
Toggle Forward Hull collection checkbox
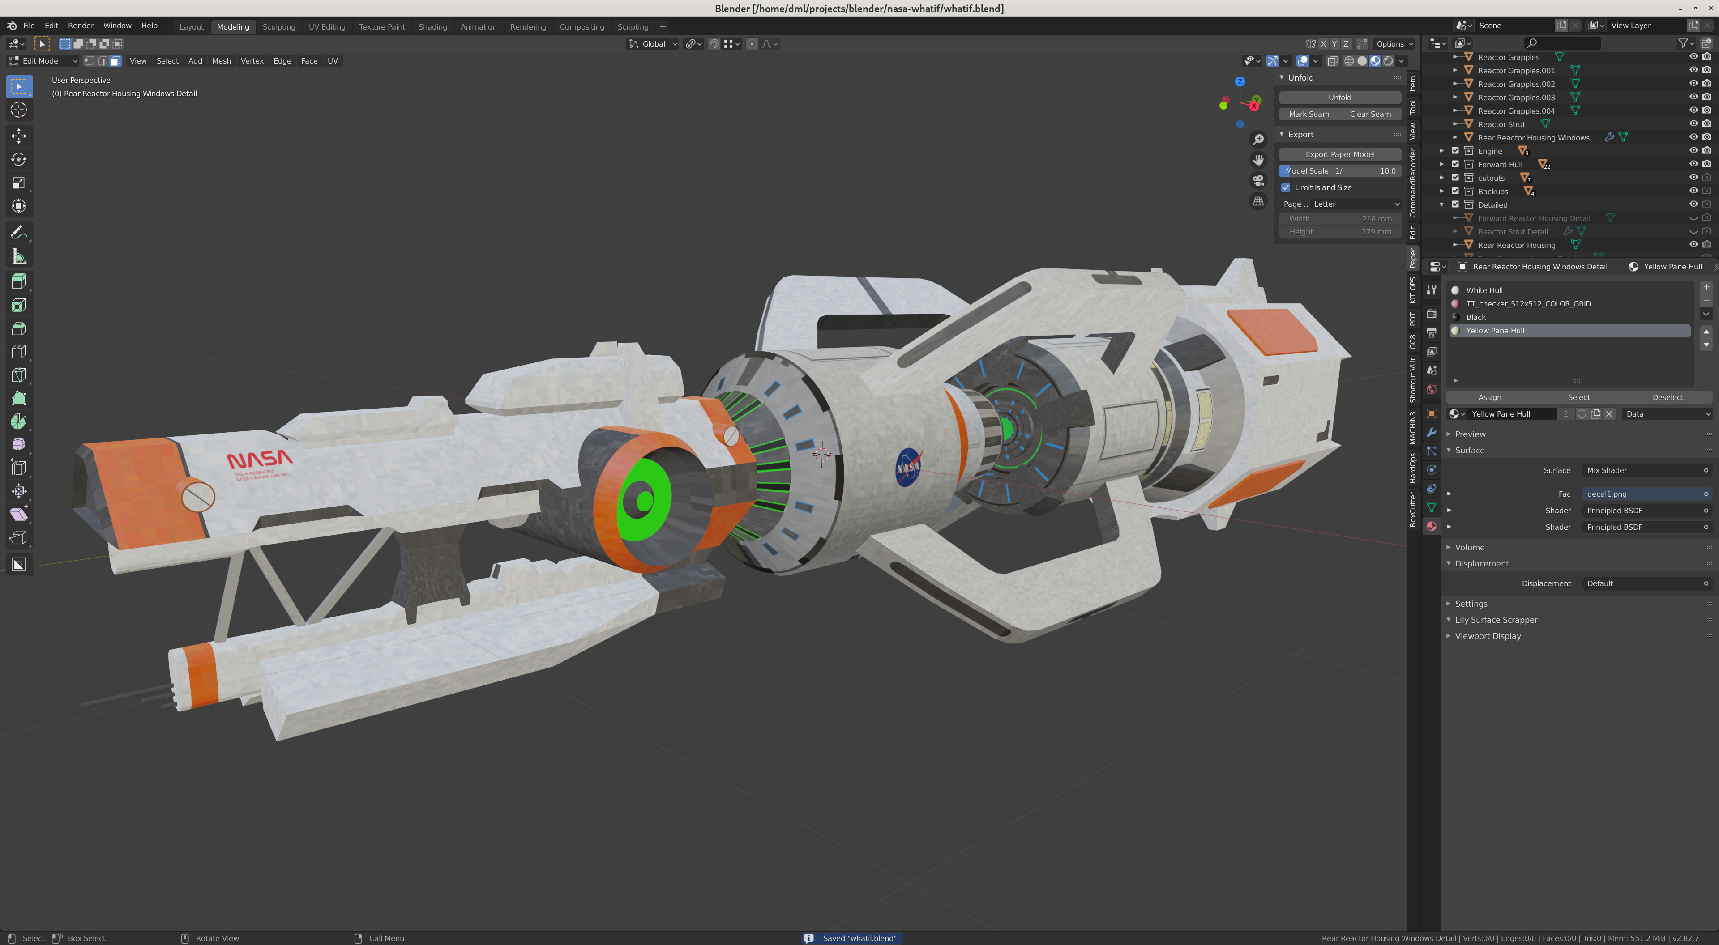click(1455, 164)
